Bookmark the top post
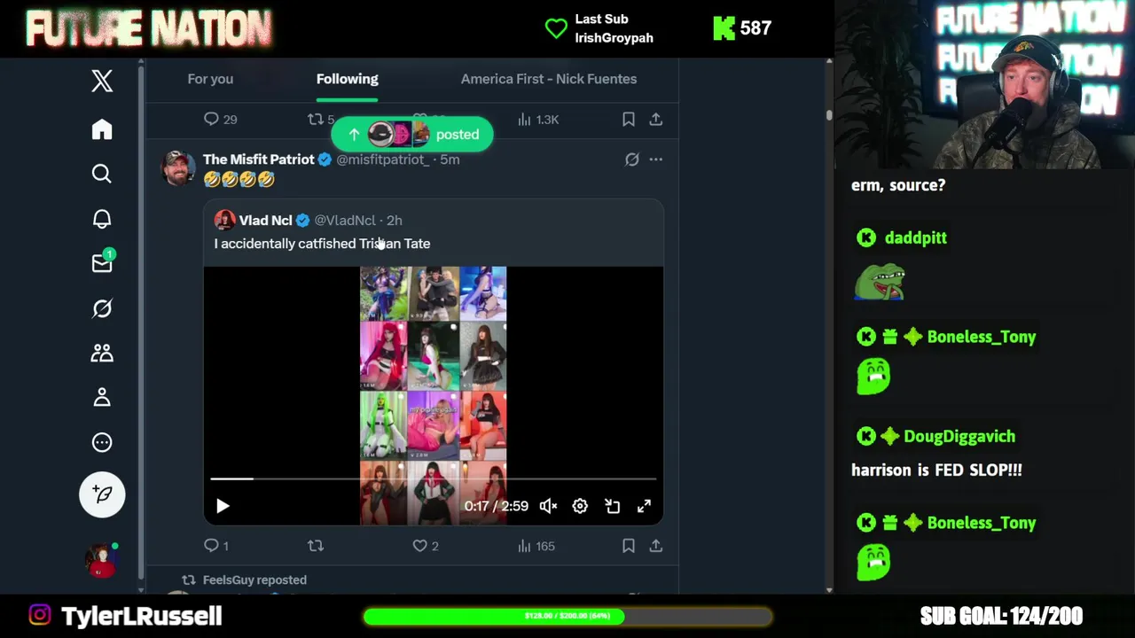The height and width of the screenshot is (638, 1135). click(x=628, y=119)
